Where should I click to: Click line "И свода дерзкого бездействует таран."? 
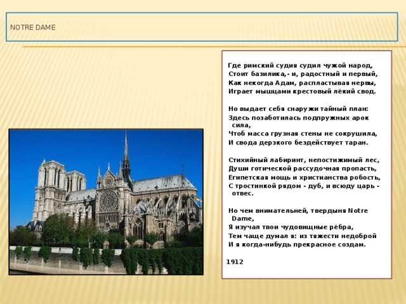pyautogui.click(x=298, y=142)
